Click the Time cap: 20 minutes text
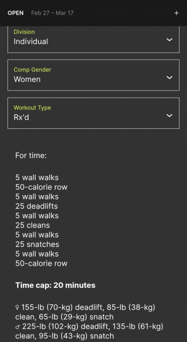 [x=55, y=285]
